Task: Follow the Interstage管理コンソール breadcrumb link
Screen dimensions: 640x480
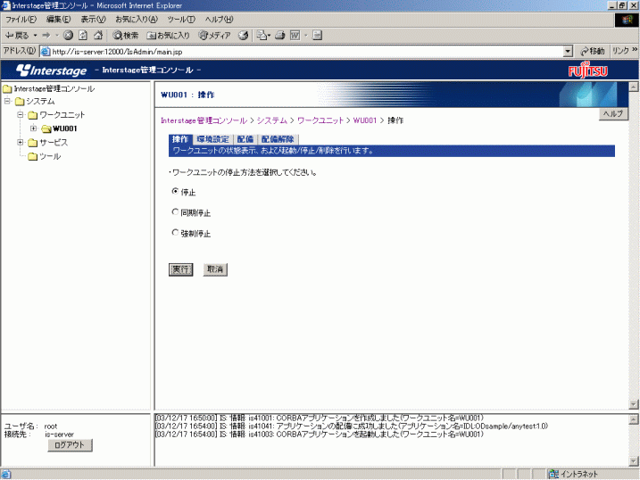Action: tap(204, 120)
